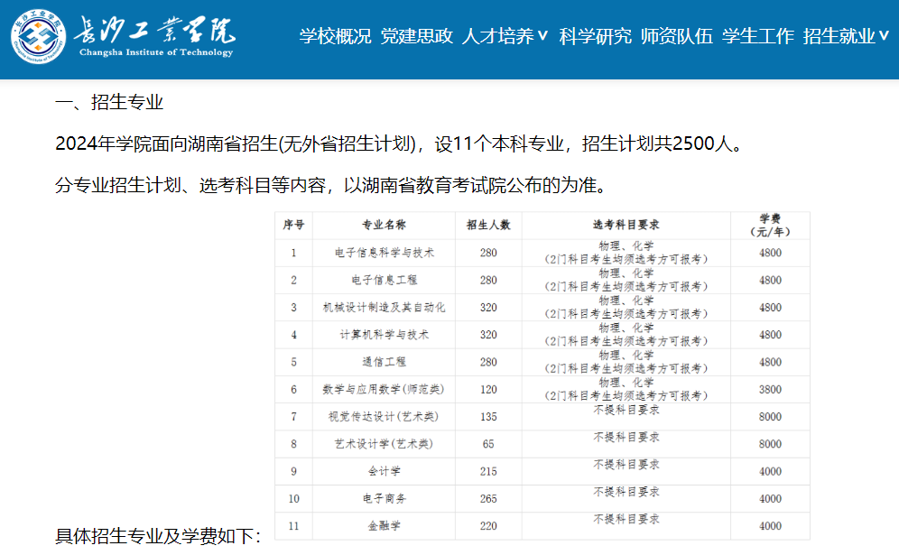Image resolution: width=899 pixels, height=555 pixels.
Task: Click the 8000 tuition fee for 艺术设计学
Action: (769, 442)
